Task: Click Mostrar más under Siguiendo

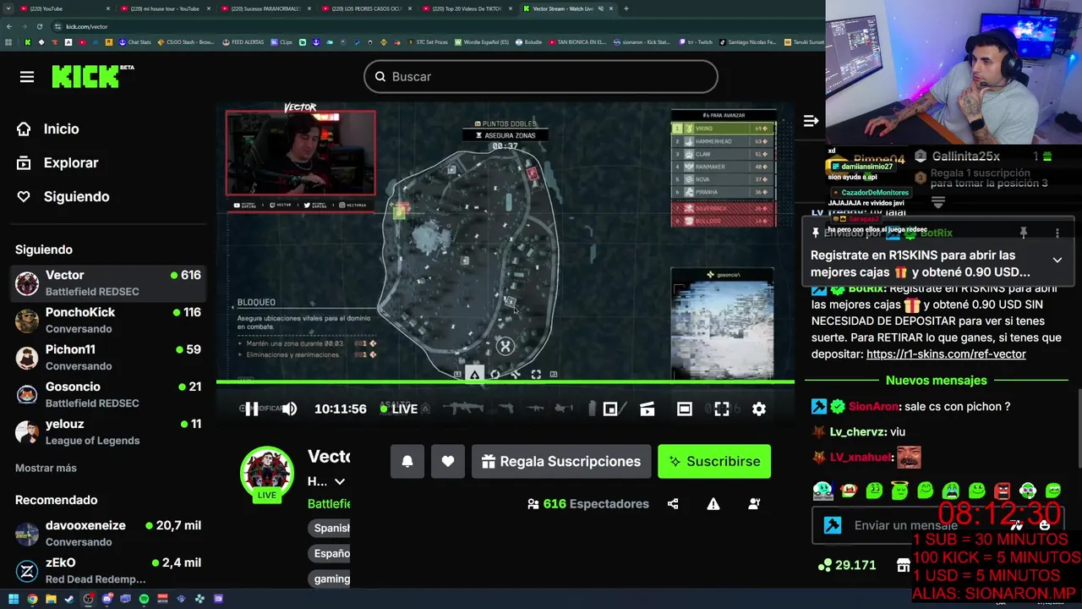Action: (46, 468)
